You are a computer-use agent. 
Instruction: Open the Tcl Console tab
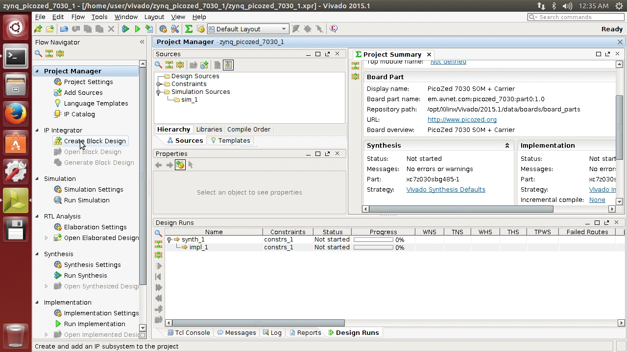click(x=189, y=332)
